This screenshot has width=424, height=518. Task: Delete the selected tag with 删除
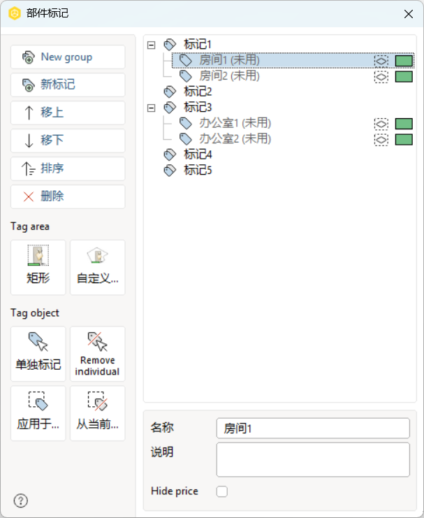click(x=68, y=196)
